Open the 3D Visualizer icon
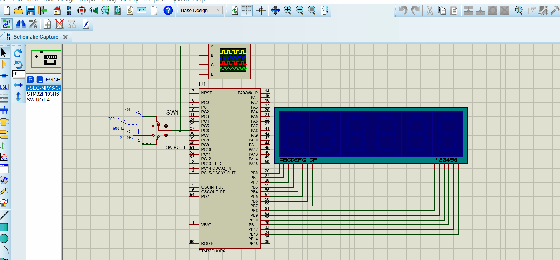 93,10
